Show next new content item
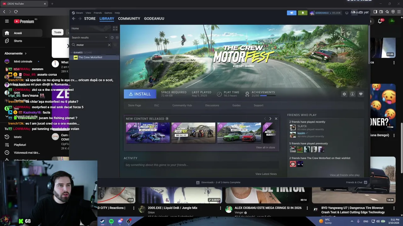Viewport: 403px width, 226px height. pyautogui.click(x=270, y=119)
